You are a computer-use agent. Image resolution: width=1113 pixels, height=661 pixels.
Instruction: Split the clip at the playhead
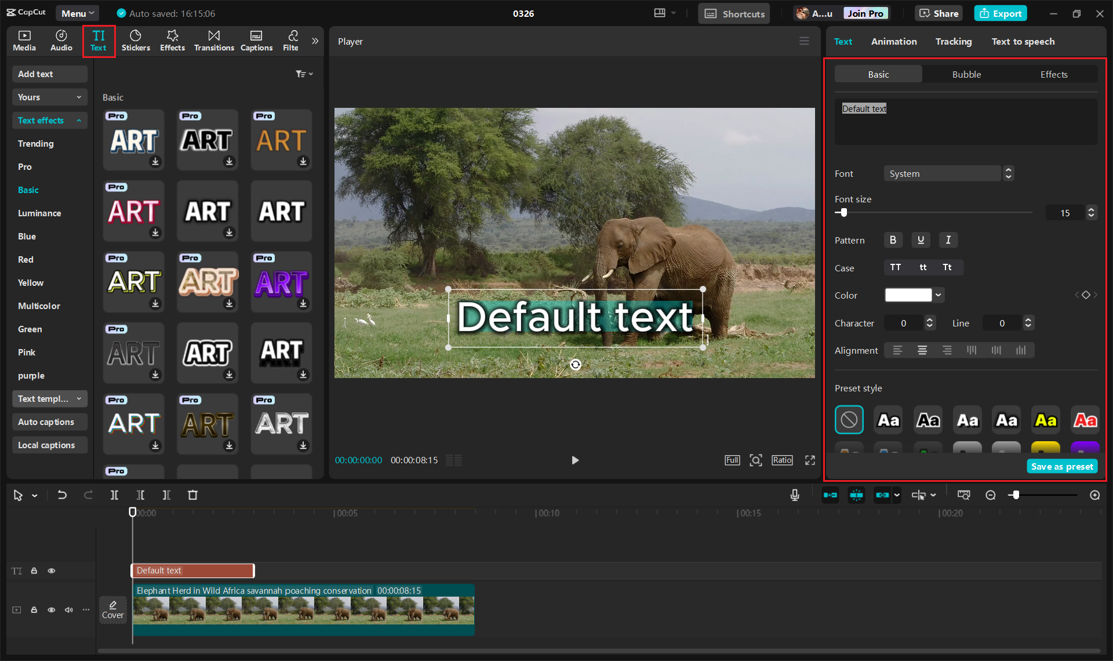pyautogui.click(x=114, y=495)
